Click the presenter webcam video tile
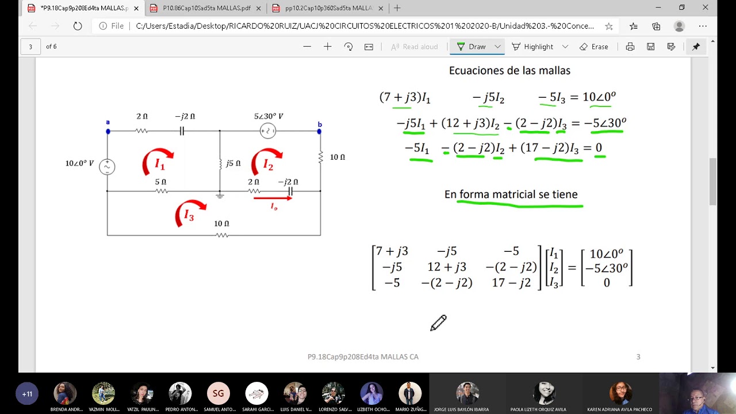736x414 pixels. pos(697,394)
